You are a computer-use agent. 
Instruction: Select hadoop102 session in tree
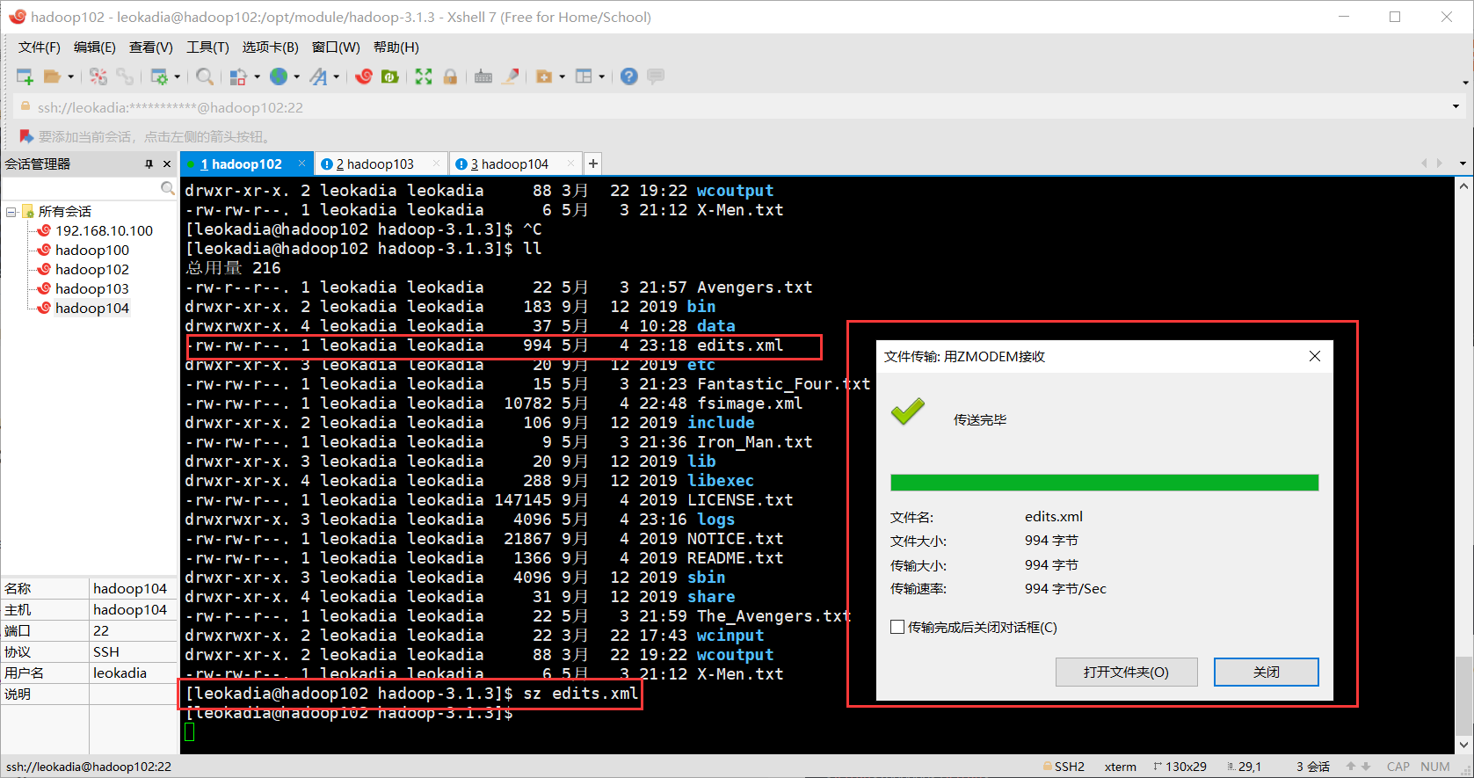(x=91, y=269)
